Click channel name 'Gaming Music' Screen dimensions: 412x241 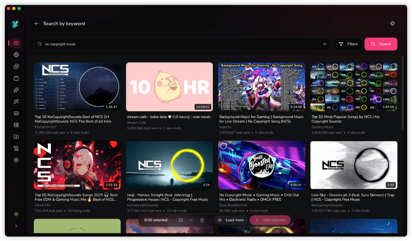pyautogui.click(x=322, y=127)
